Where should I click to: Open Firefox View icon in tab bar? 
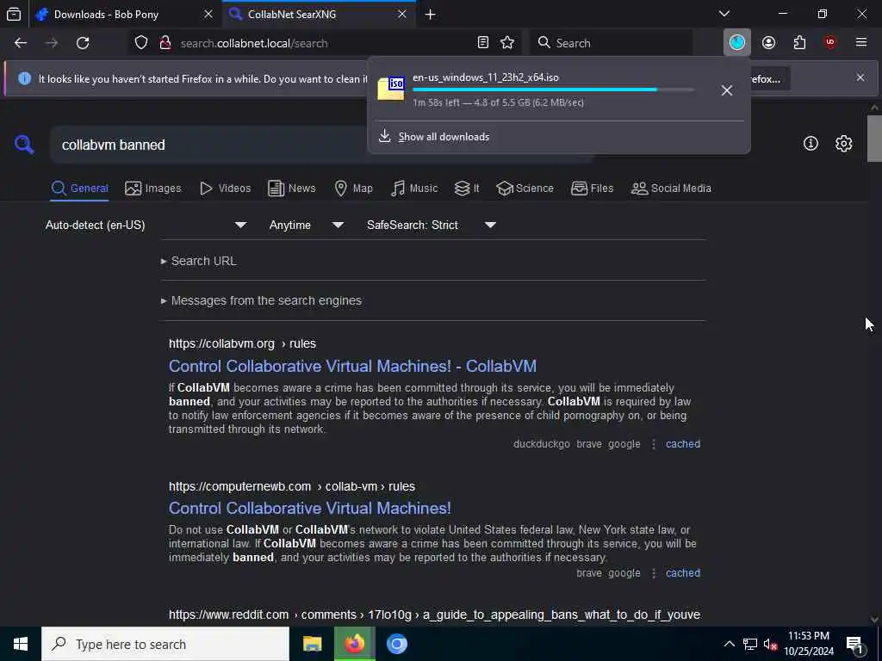(14, 14)
